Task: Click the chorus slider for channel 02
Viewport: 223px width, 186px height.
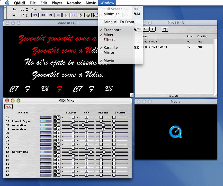Action: point(120,121)
